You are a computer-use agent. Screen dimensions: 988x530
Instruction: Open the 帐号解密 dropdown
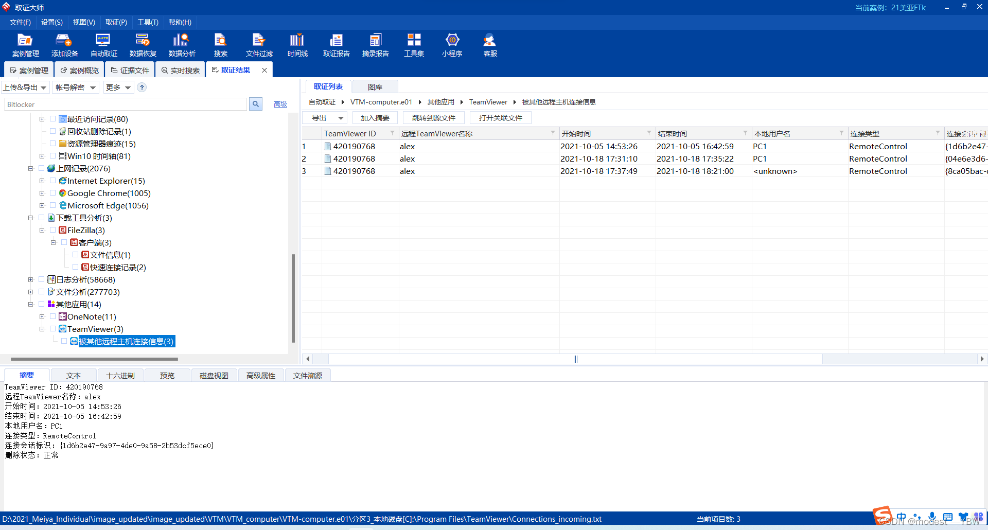click(x=76, y=87)
